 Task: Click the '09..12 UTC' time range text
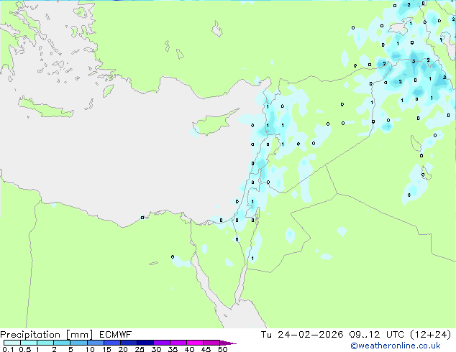click(x=377, y=335)
